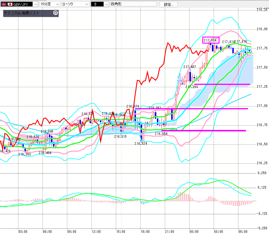Click the テクニカル指標リスト panel title
The width and height of the screenshot is (269, 234).
coord(22,13)
